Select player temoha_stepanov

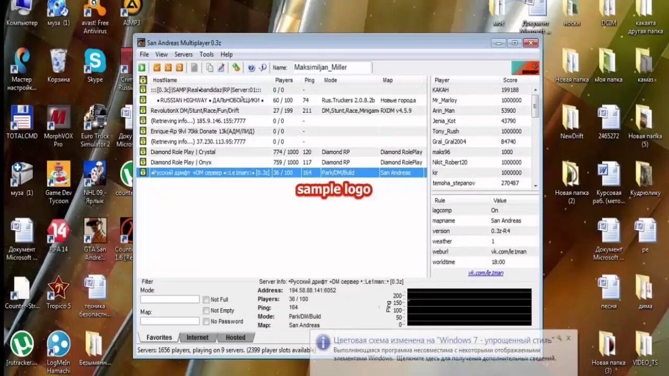point(481,183)
